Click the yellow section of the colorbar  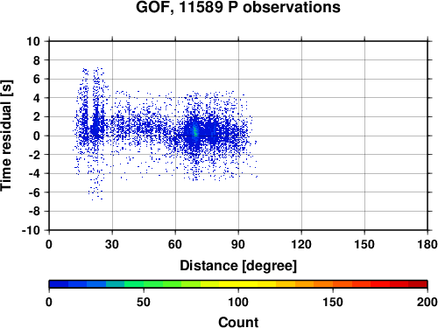click(x=238, y=284)
